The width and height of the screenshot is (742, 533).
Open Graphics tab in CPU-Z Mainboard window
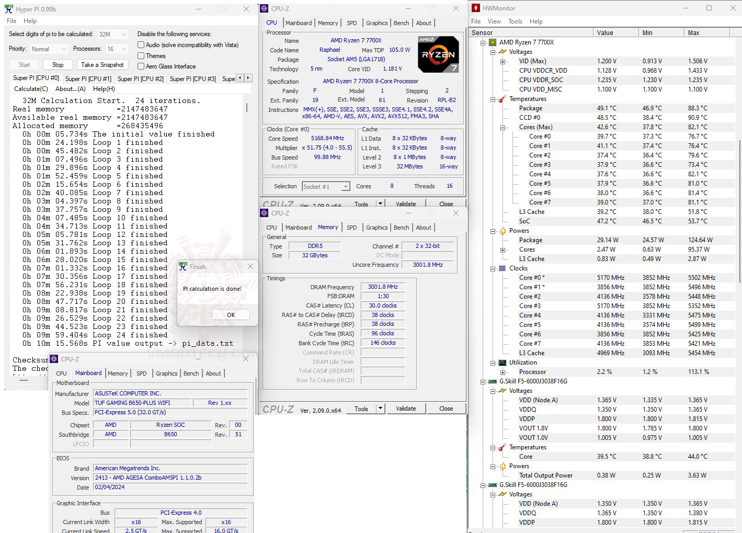pyautogui.click(x=167, y=373)
